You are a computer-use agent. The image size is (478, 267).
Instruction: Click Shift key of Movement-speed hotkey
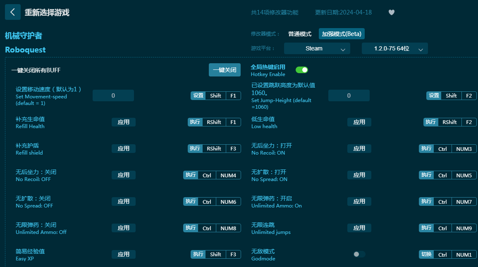click(215, 96)
